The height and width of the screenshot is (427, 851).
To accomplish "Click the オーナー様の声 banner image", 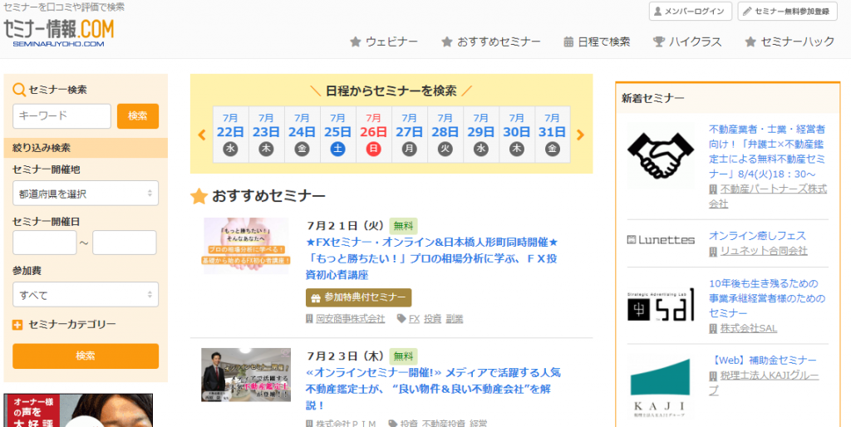I will pos(78,410).
